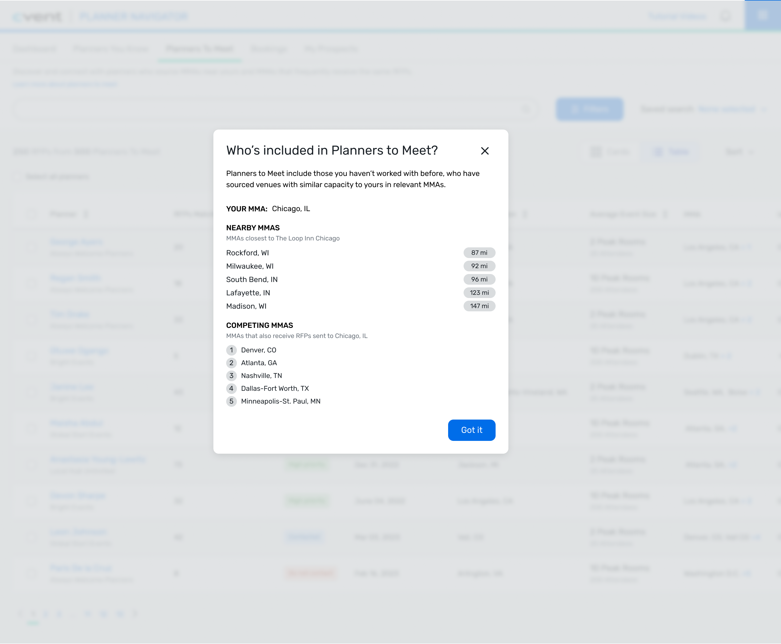781x644 pixels.
Task: Click the COMPETING MMAS heading
Action: (x=260, y=325)
